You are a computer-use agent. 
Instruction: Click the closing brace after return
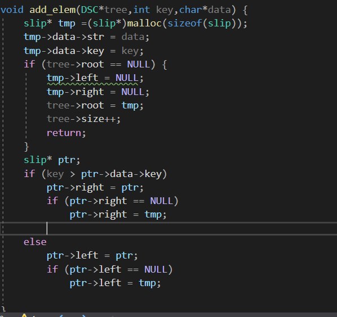[26, 147]
